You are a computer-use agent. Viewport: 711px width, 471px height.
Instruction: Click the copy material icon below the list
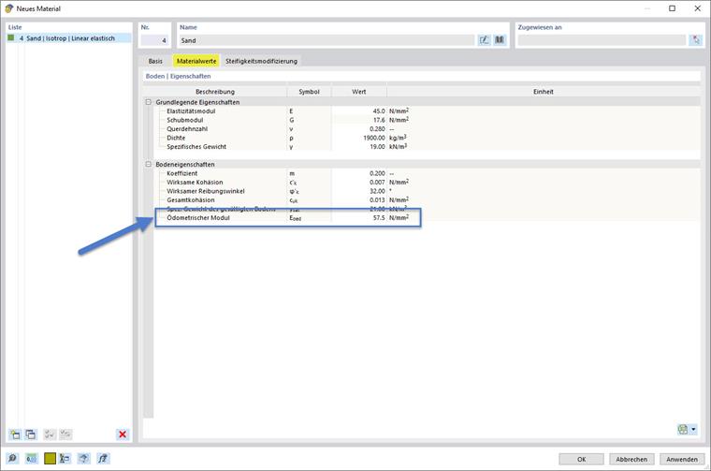[30, 434]
